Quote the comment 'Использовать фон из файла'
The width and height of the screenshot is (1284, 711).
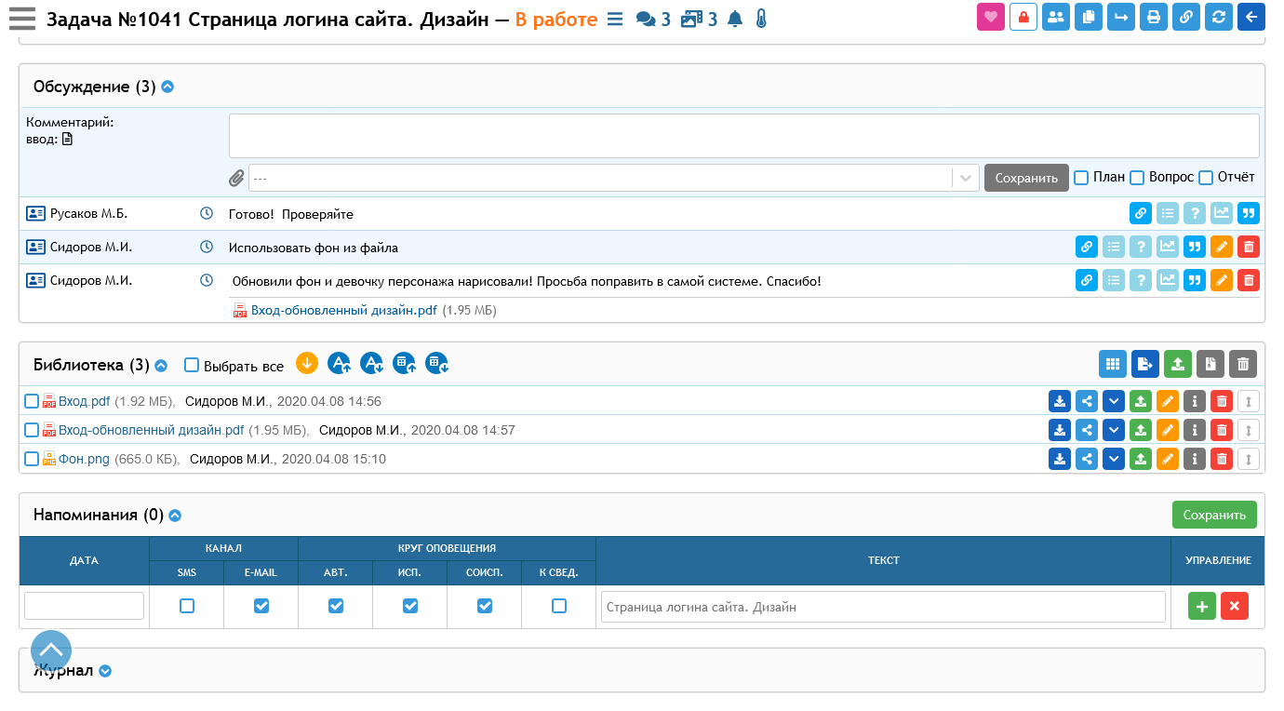tap(1195, 247)
